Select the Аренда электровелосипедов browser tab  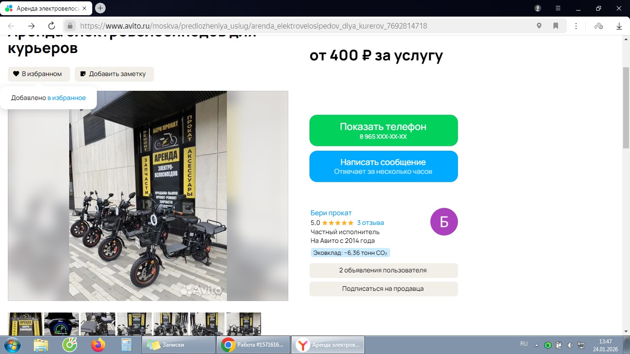[46, 8]
